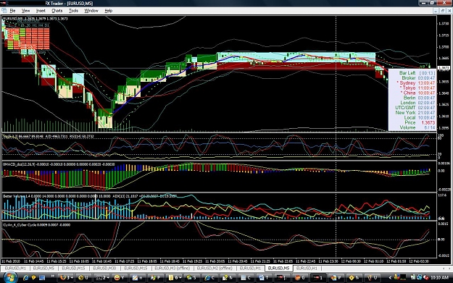Image resolution: width=453 pixels, height=283 pixels.
Task: Click the Sydney time row
Action: [416, 83]
